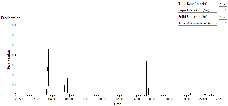Click the 10:00 x-axis time label
Screen dimensions: 228x106
[103, 99]
